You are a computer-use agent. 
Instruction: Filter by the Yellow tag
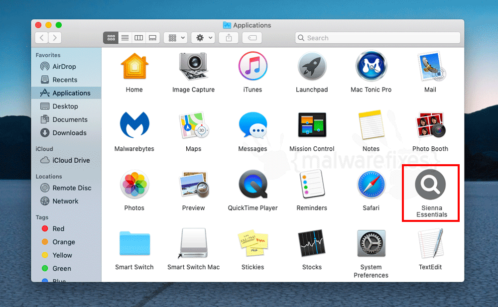[66, 255]
